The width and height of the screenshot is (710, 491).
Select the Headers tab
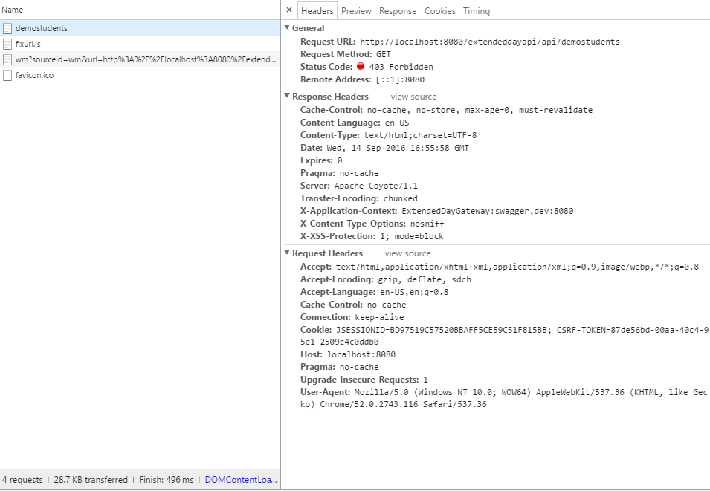pos(317,11)
